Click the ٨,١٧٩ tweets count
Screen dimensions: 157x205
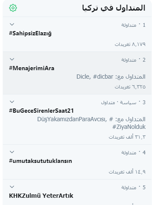click(130, 44)
